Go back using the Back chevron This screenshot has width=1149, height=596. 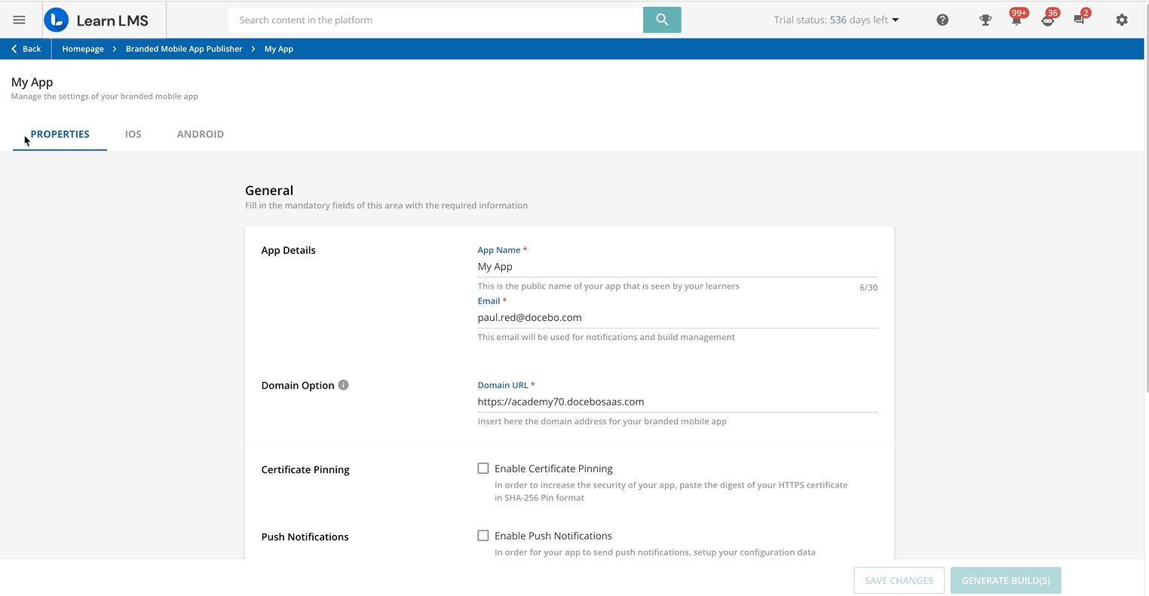click(26, 49)
